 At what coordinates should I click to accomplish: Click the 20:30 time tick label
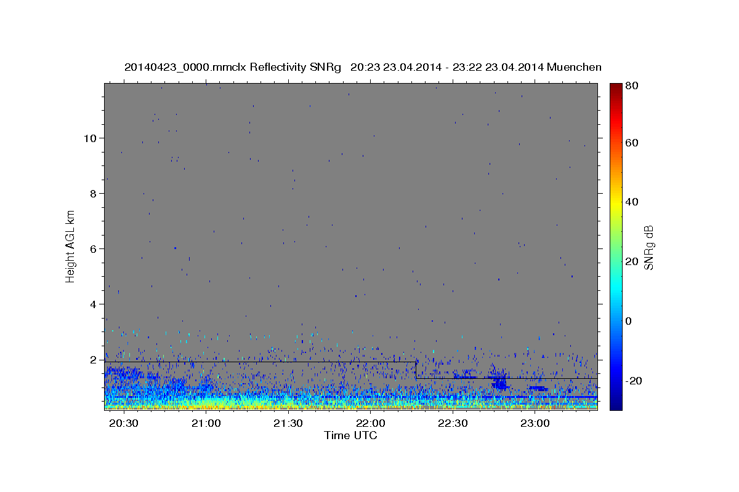(124, 424)
